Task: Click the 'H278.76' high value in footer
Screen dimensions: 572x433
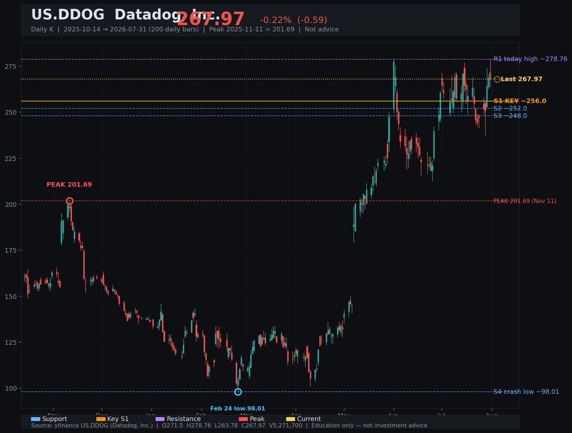Action: (199, 426)
